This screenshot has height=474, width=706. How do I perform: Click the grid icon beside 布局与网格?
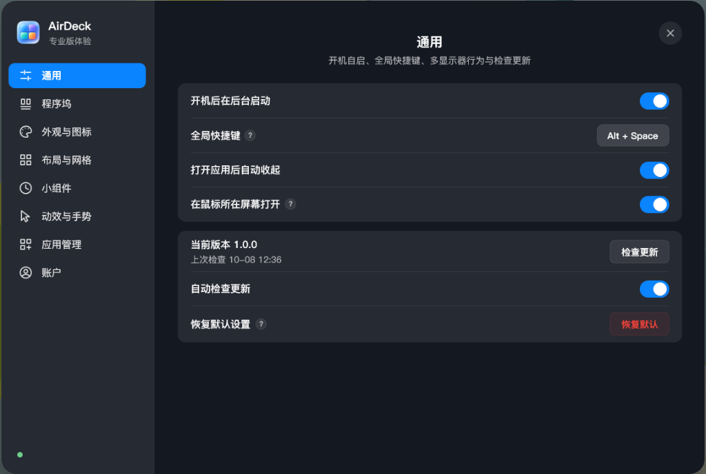[26, 160]
